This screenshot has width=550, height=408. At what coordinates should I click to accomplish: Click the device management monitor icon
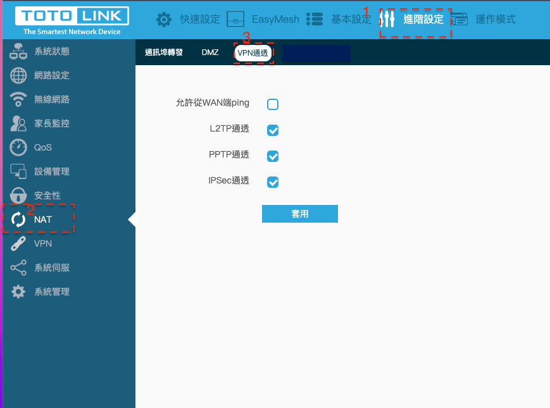tap(18, 171)
